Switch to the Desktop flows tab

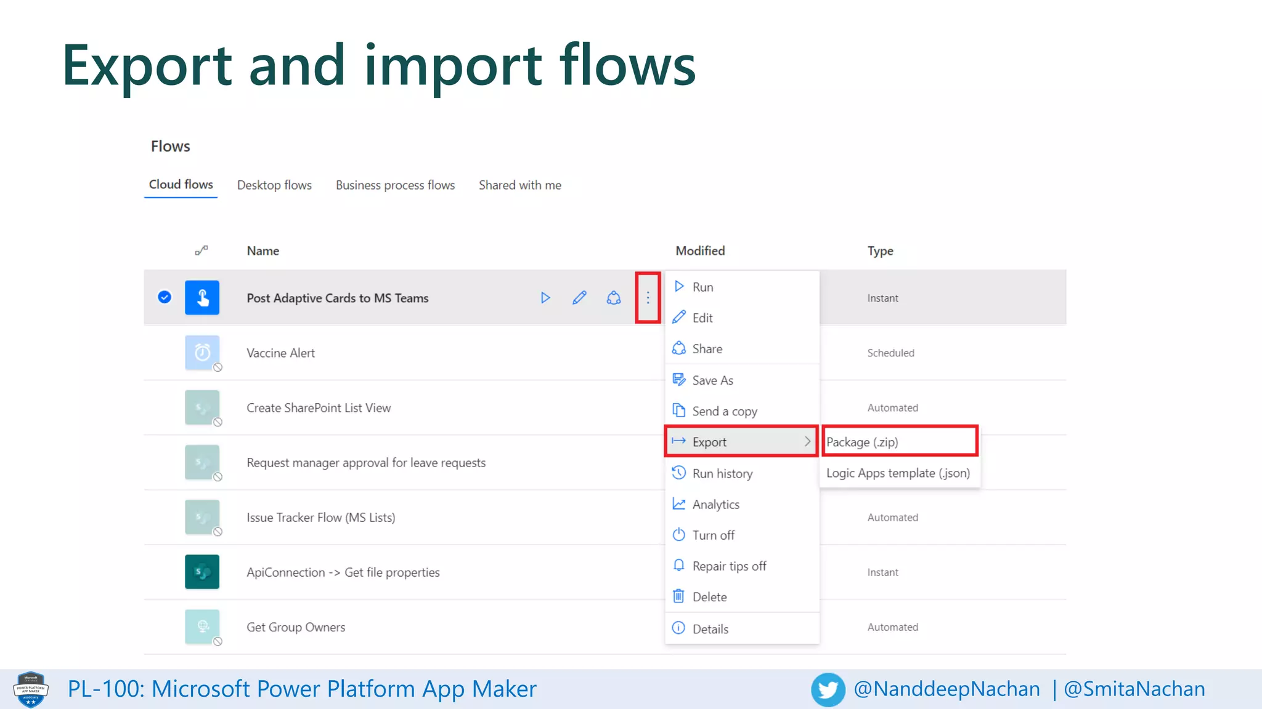pyautogui.click(x=274, y=185)
